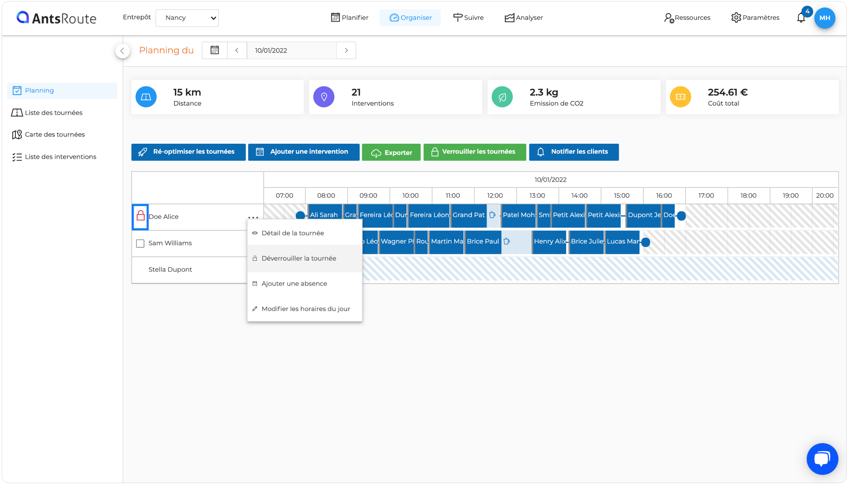848x484 pixels.
Task: Open the calendar date picker icon
Action: tap(214, 50)
